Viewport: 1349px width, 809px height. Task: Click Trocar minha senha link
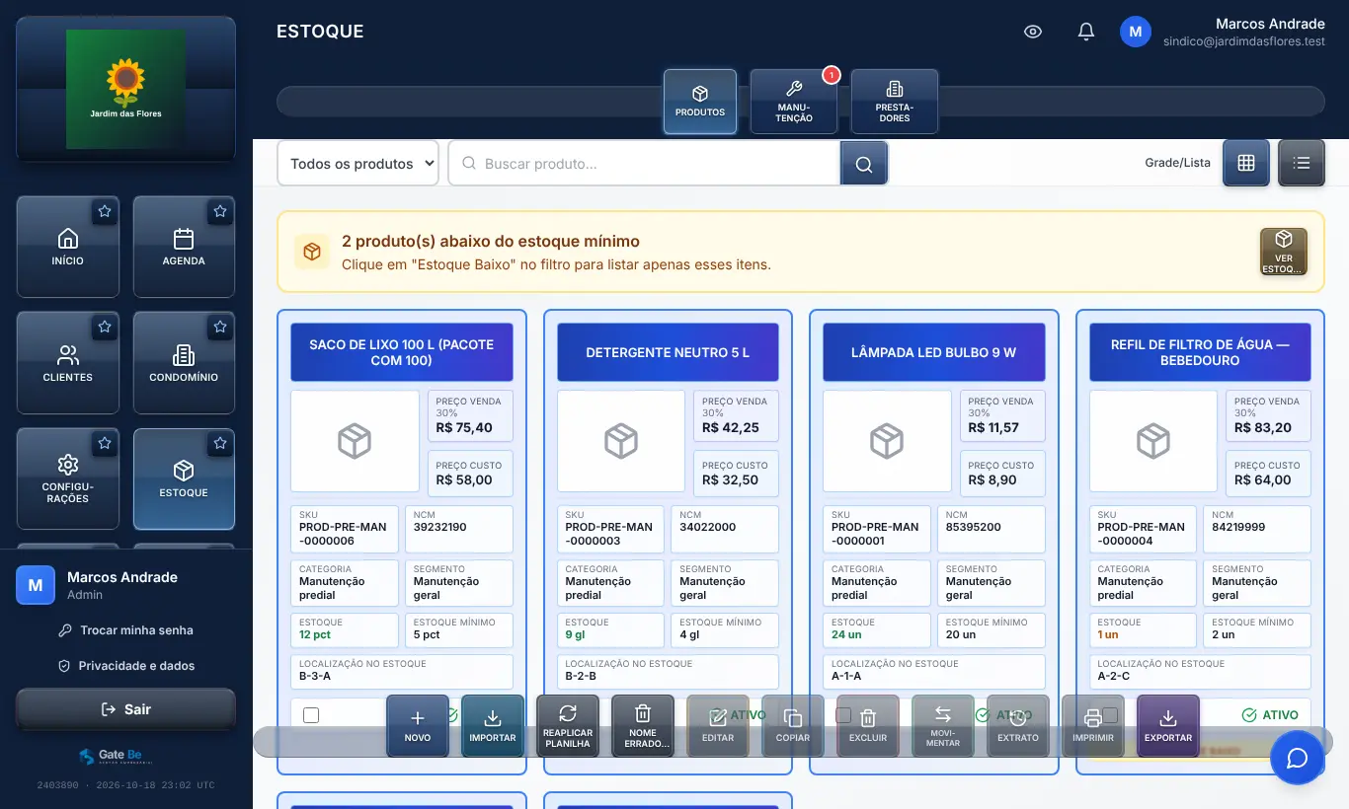pos(125,630)
